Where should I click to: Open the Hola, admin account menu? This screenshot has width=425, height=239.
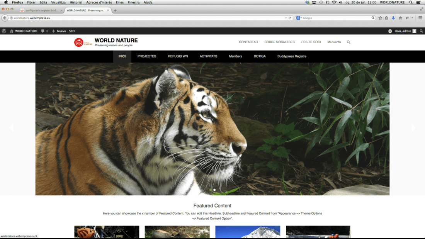pyautogui.click(x=405, y=31)
